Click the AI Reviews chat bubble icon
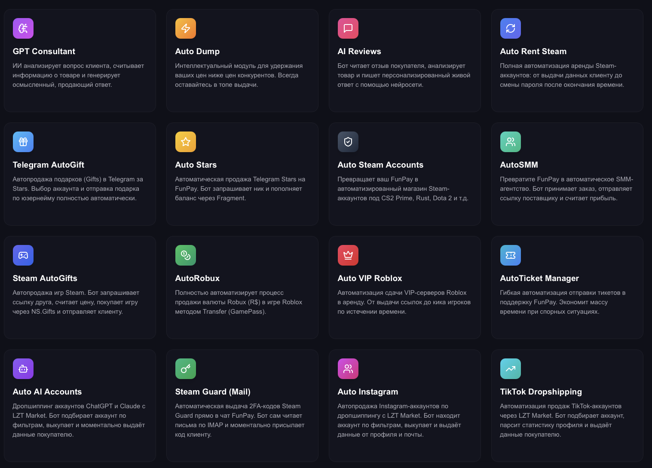Viewport: 652px width, 468px height. (348, 28)
